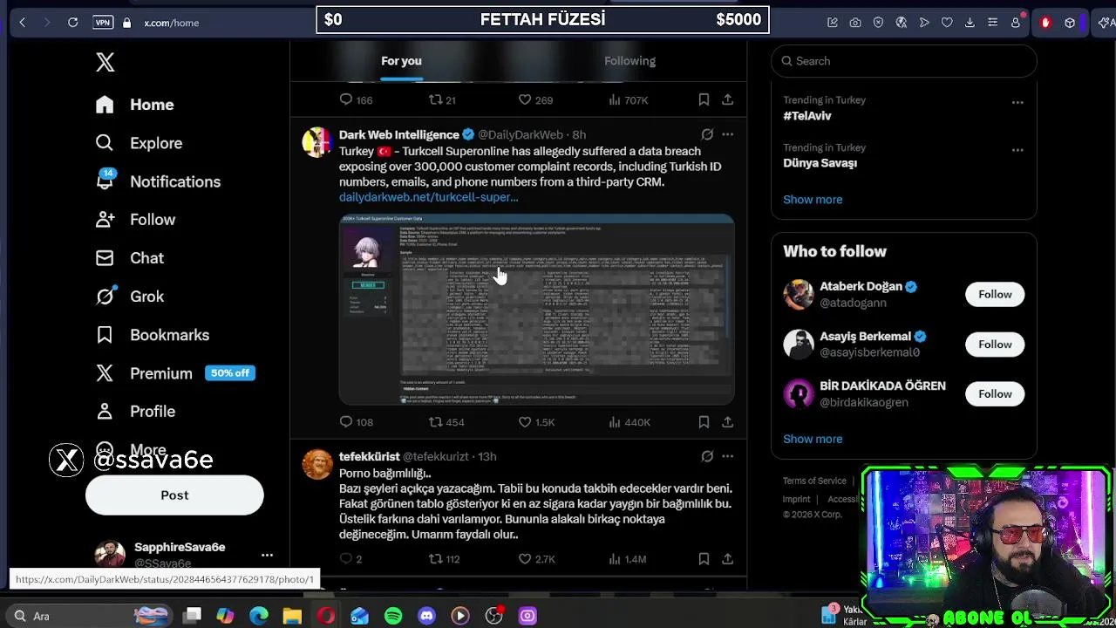Image resolution: width=1116 pixels, height=628 pixels.
Task: Open Profile from the sidebar
Action: click(136, 412)
